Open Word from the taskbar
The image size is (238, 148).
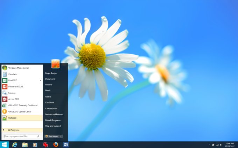66,145
